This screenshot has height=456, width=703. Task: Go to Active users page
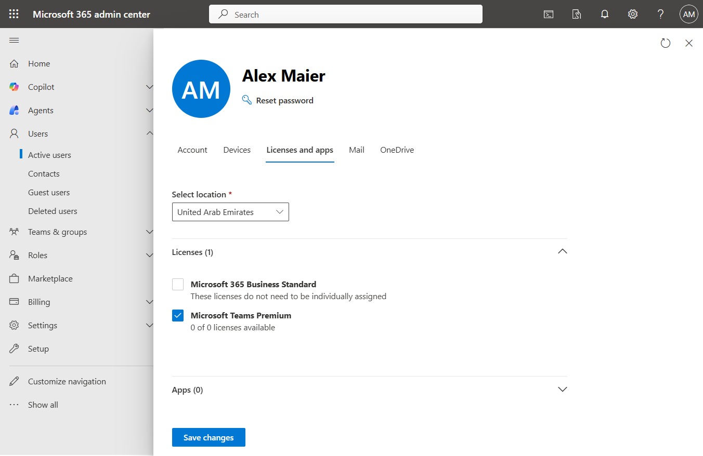[49, 155]
